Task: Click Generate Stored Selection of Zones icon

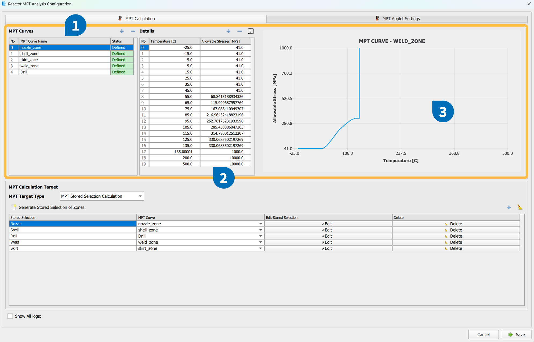Action: click(x=13, y=207)
